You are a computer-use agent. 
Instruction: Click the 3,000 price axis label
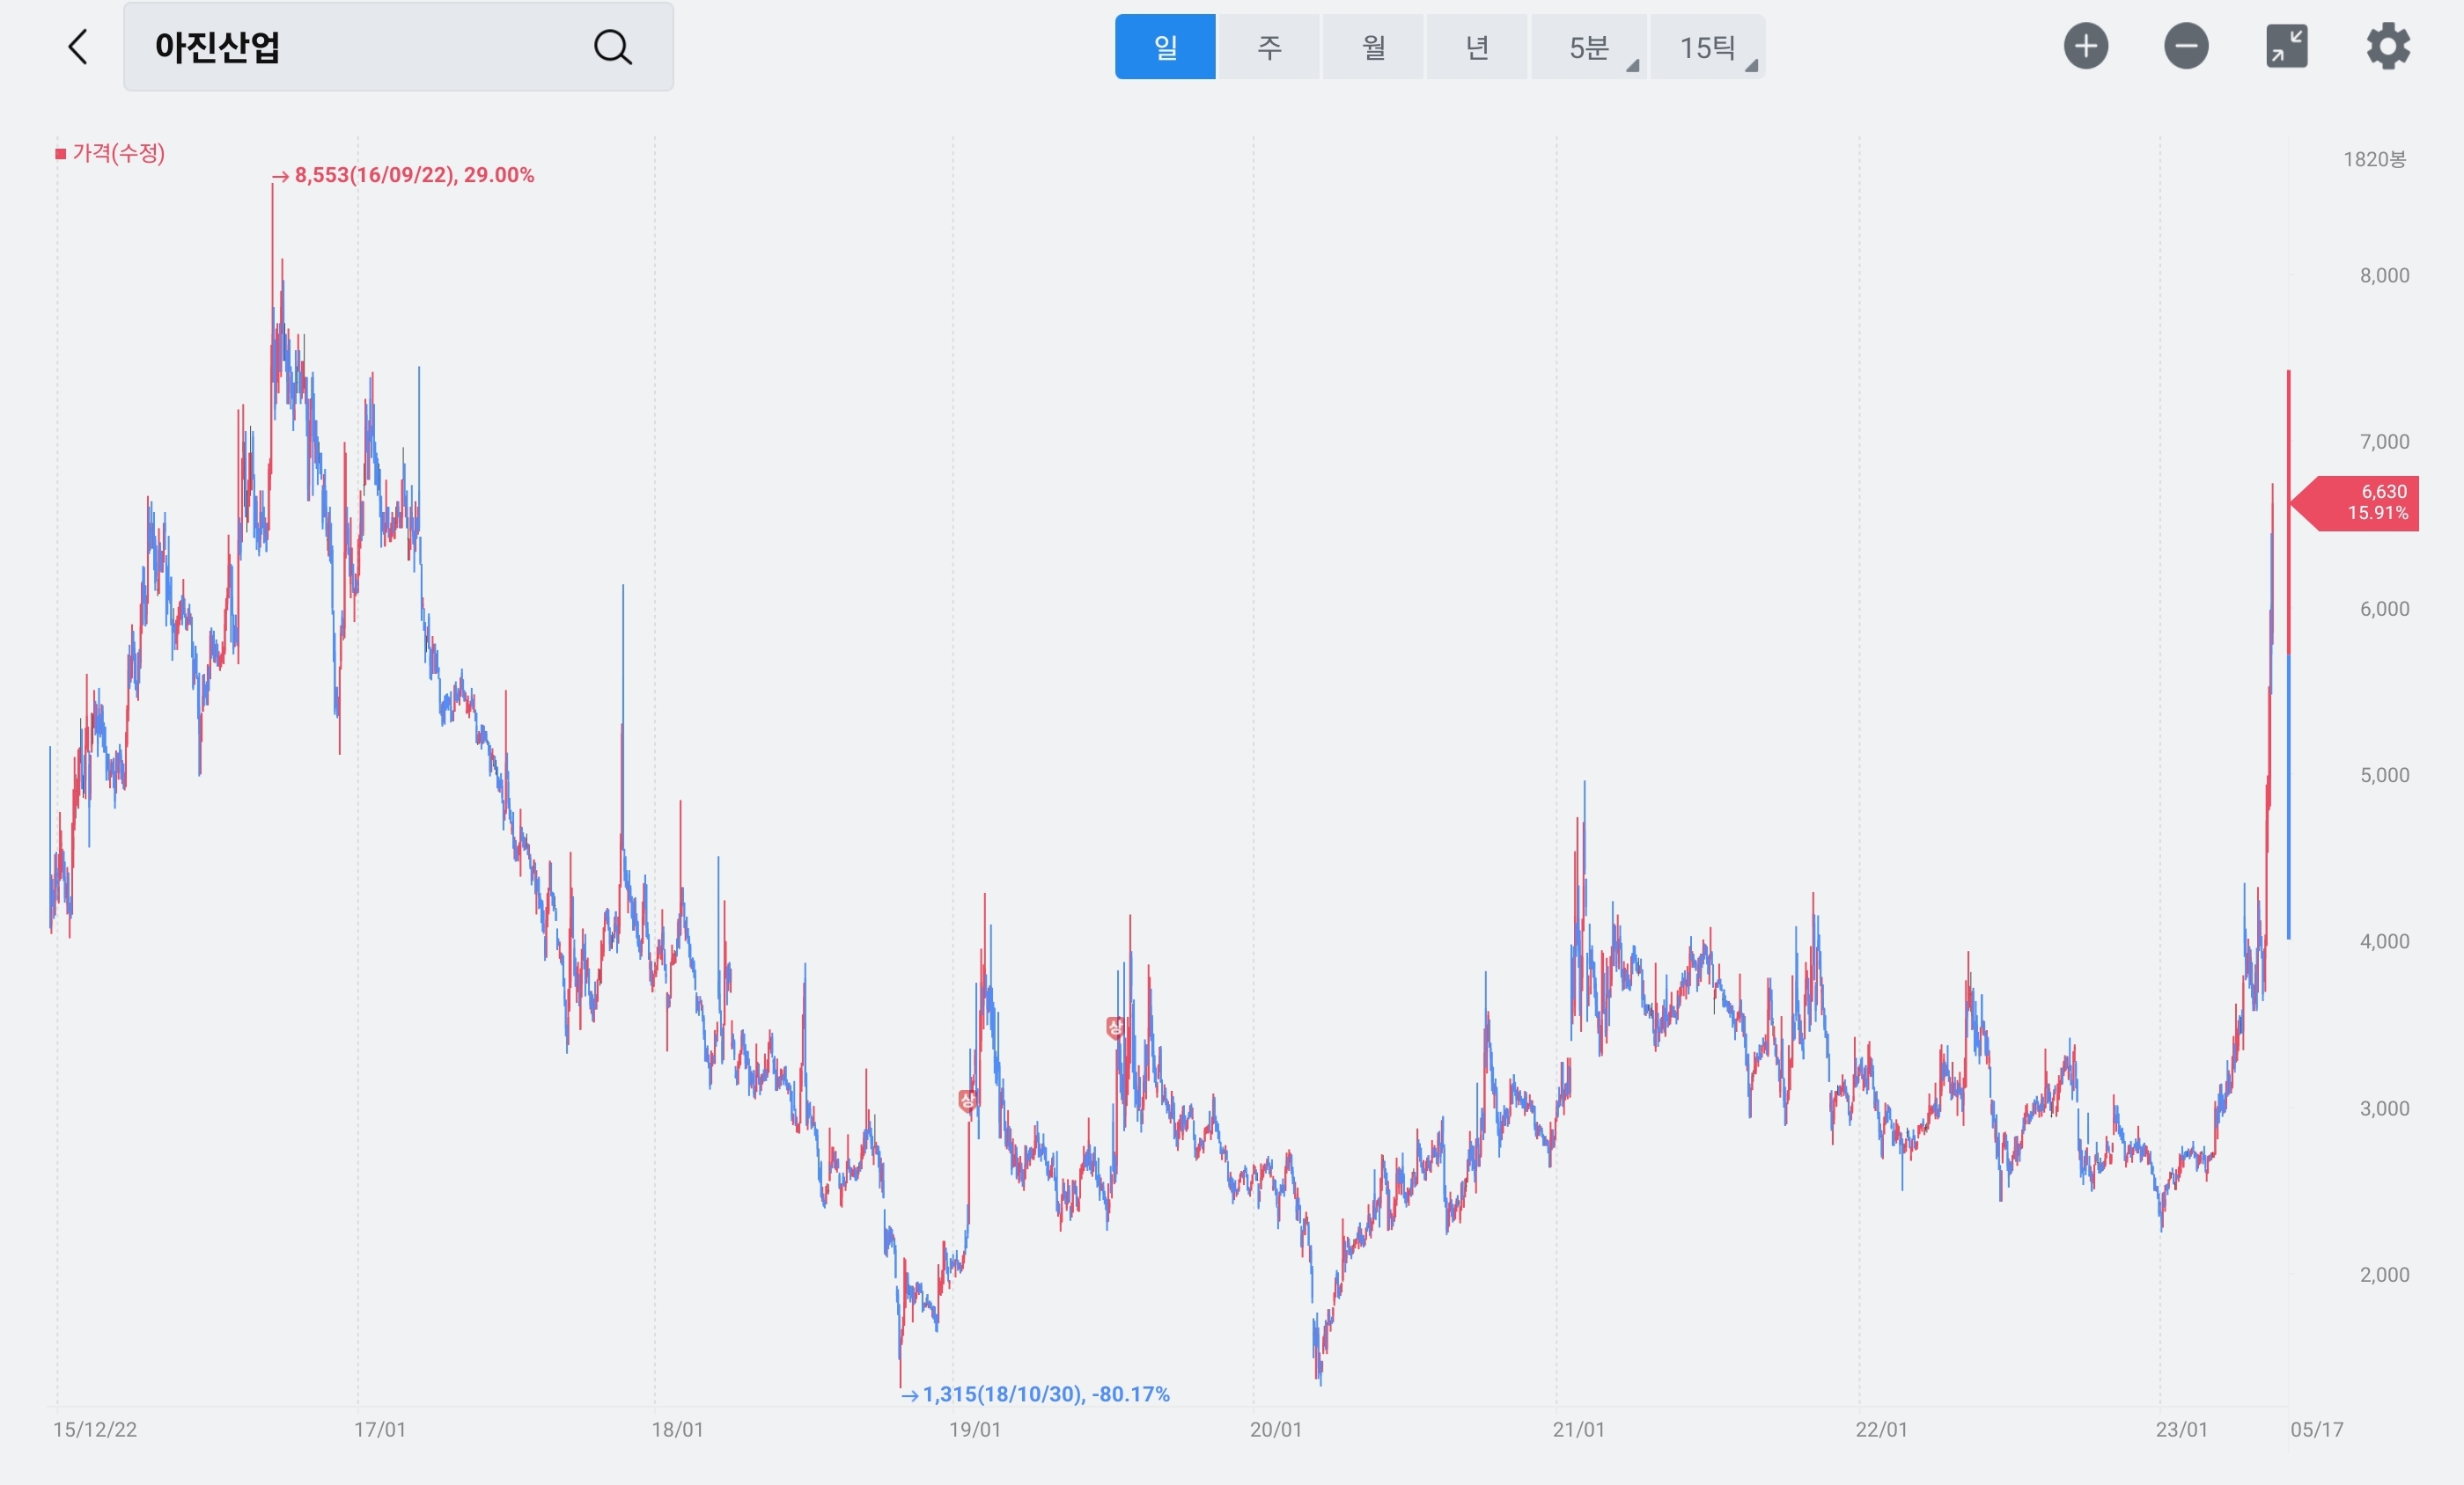[2384, 1108]
